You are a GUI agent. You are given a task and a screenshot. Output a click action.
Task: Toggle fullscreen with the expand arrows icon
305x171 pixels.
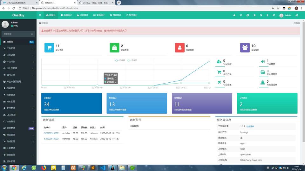(x=274, y=15)
